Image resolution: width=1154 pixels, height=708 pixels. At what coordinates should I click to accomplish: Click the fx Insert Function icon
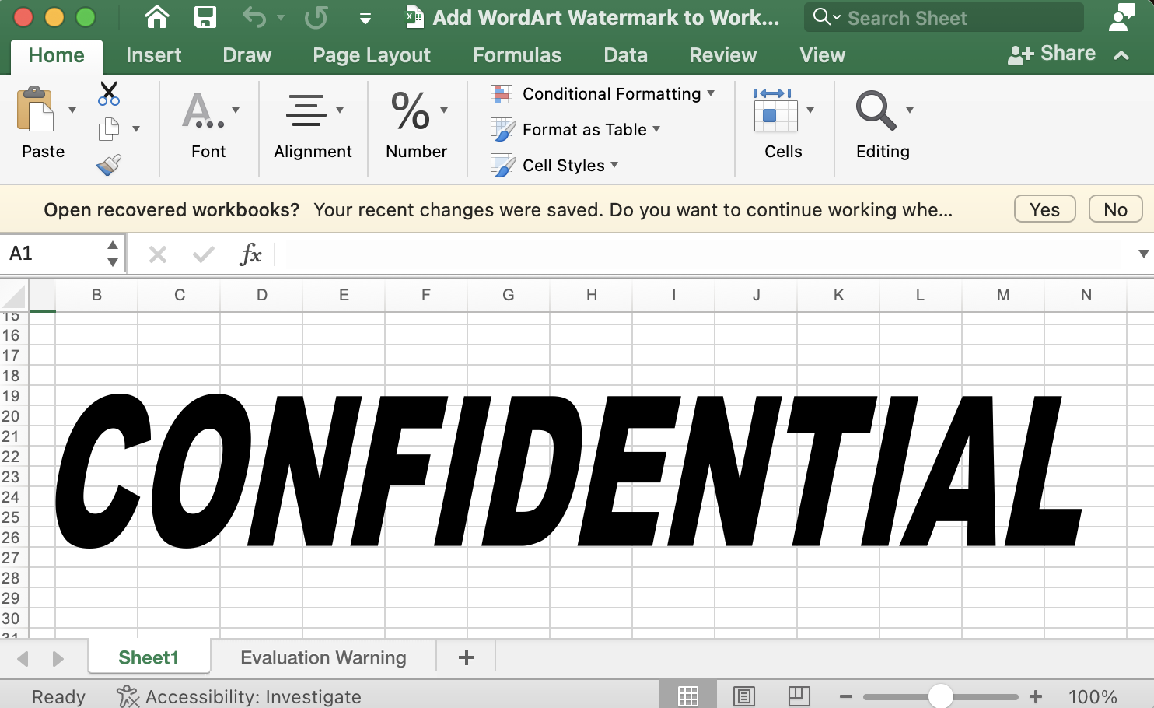click(250, 254)
